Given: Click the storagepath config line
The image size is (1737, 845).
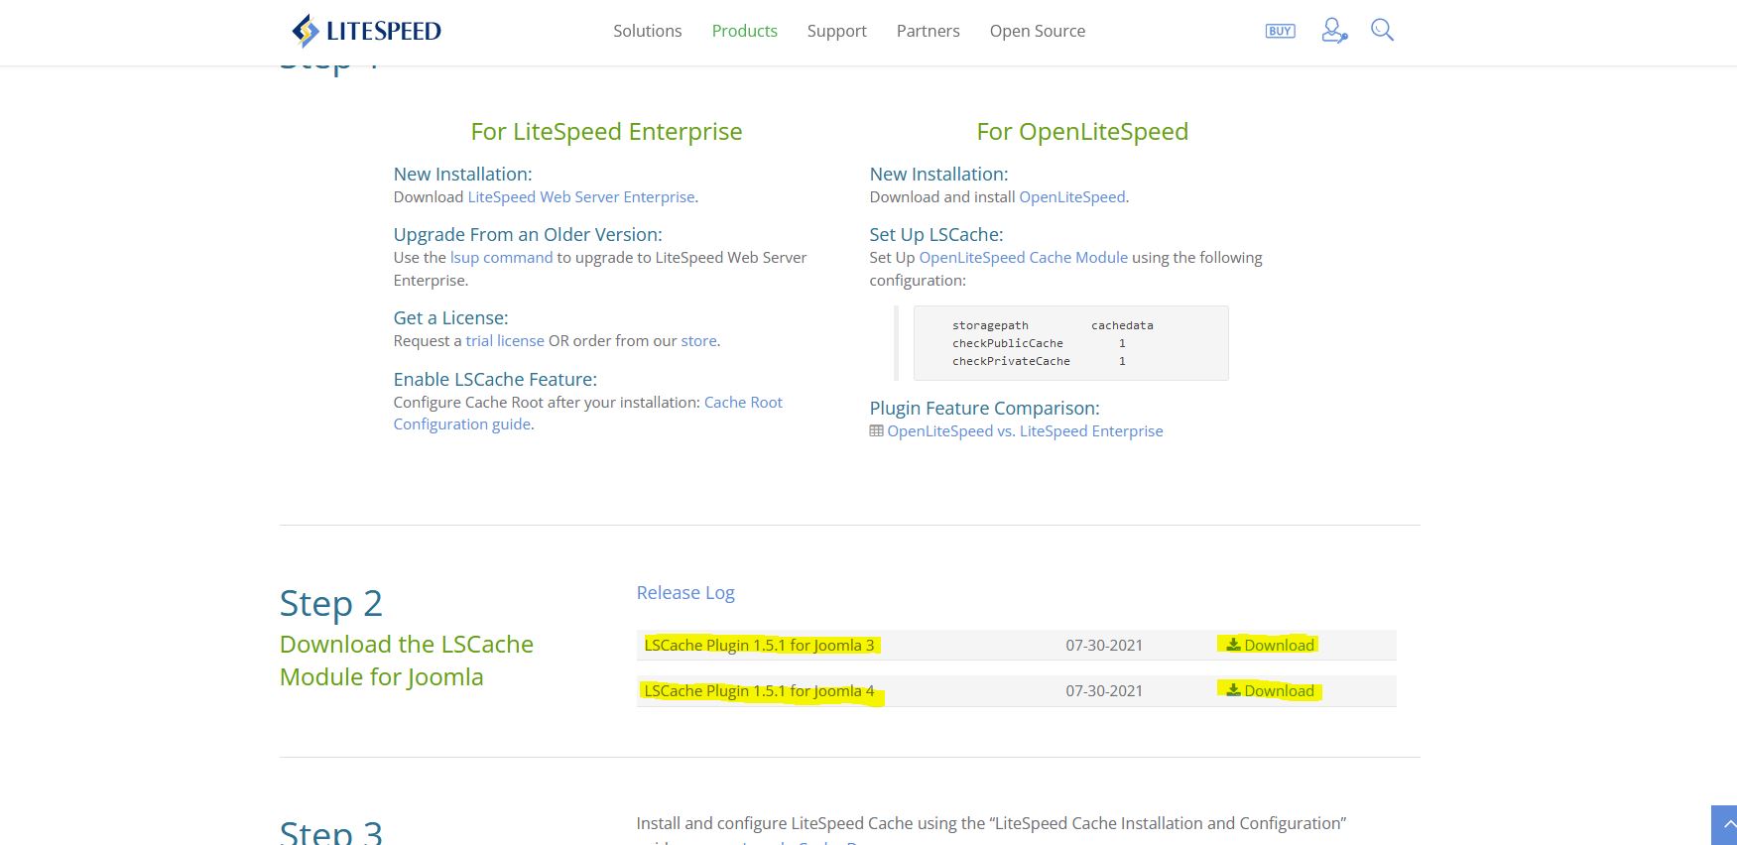Looking at the screenshot, I should (x=1053, y=325).
